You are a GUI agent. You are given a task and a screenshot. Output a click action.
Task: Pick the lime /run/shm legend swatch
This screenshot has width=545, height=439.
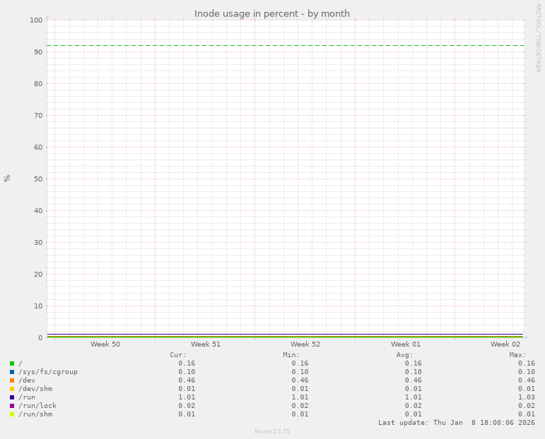click(x=12, y=414)
